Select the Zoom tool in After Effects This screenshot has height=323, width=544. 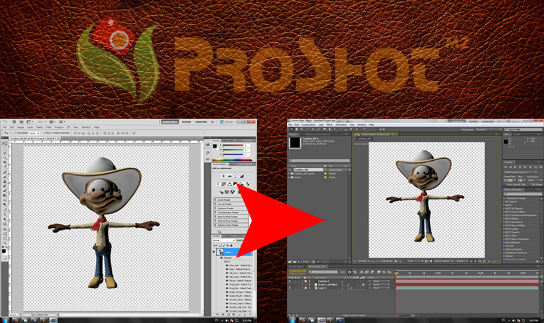[302, 129]
